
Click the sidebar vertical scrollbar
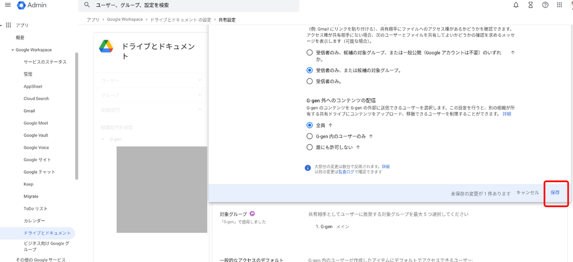pos(76,116)
